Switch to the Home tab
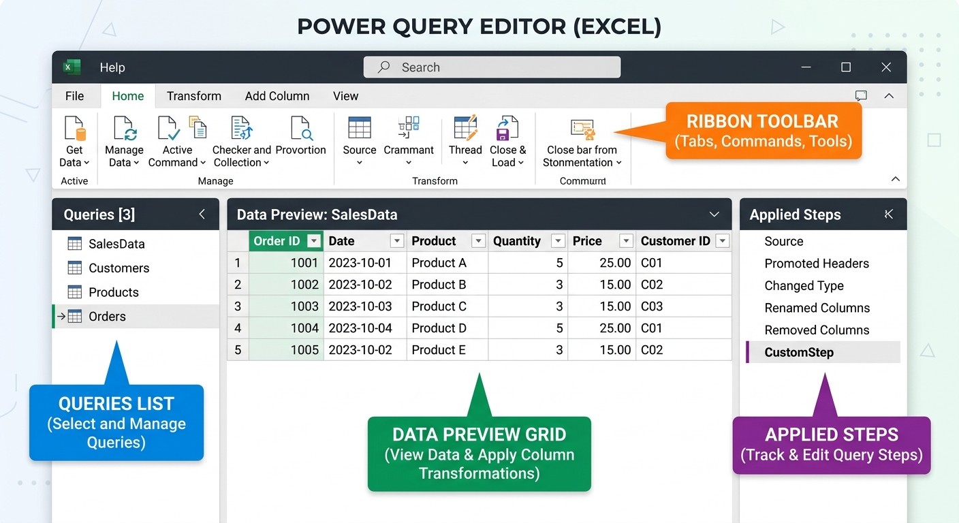This screenshot has height=523, width=959. tap(128, 96)
